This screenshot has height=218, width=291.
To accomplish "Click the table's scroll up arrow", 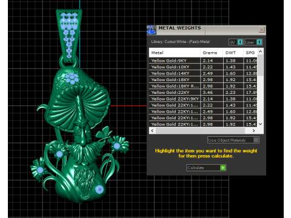I will [x=260, y=51].
